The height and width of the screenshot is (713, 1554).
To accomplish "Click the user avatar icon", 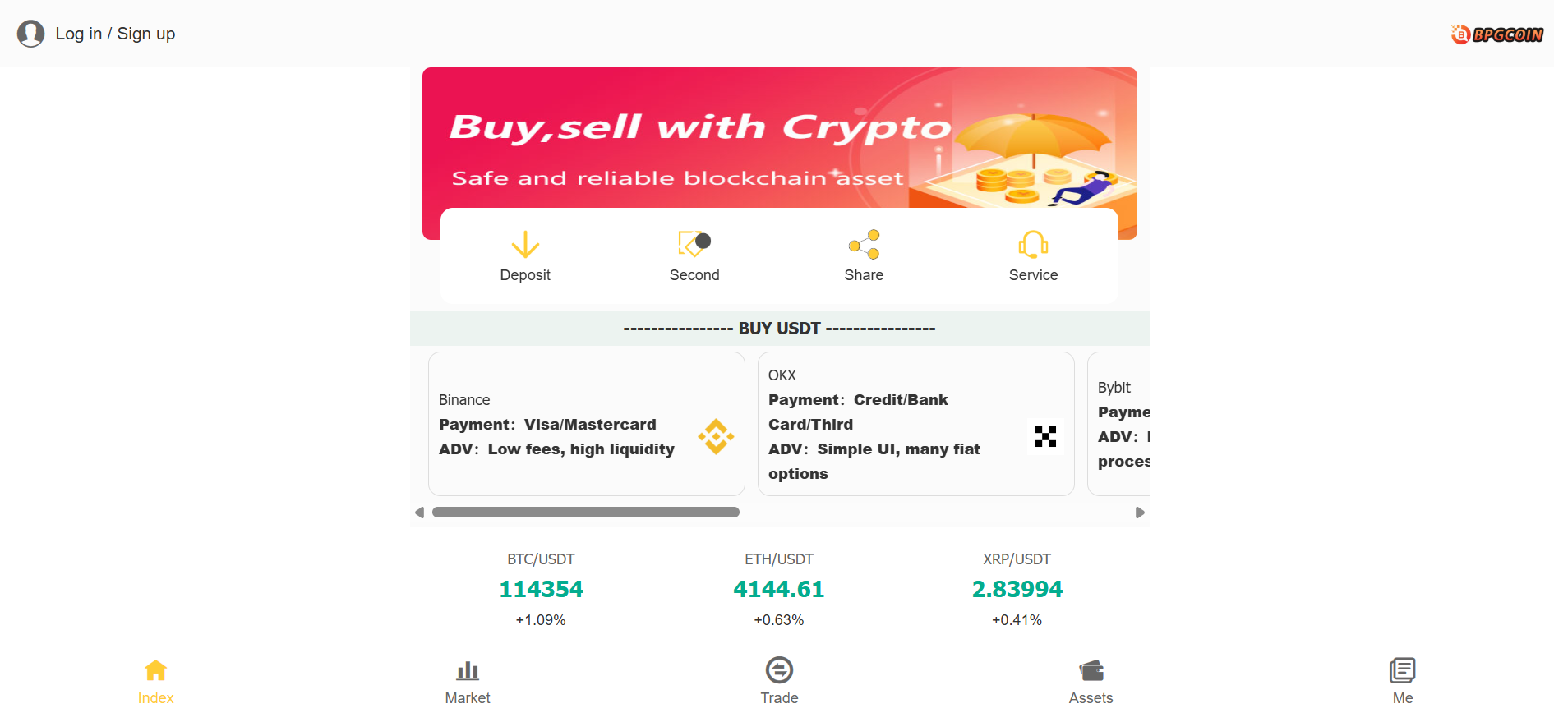I will pyautogui.click(x=31, y=34).
